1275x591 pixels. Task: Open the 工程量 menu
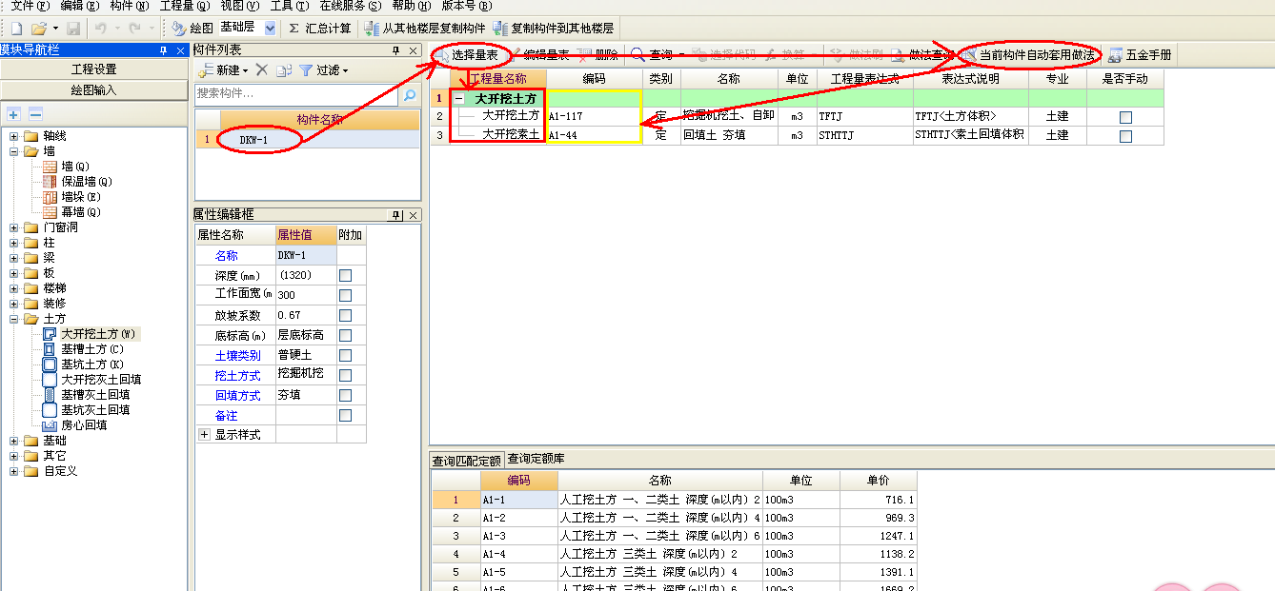[x=184, y=6]
